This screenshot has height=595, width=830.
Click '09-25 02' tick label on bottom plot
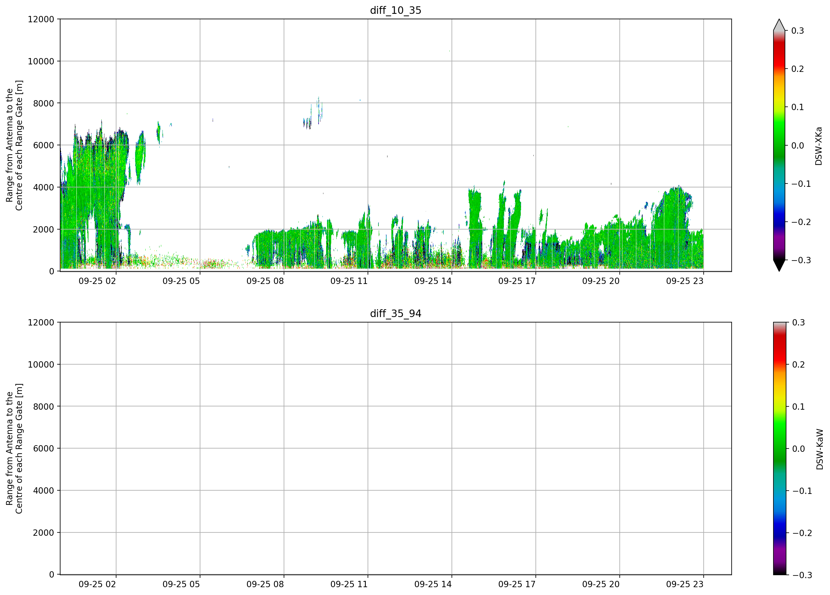click(97, 584)
